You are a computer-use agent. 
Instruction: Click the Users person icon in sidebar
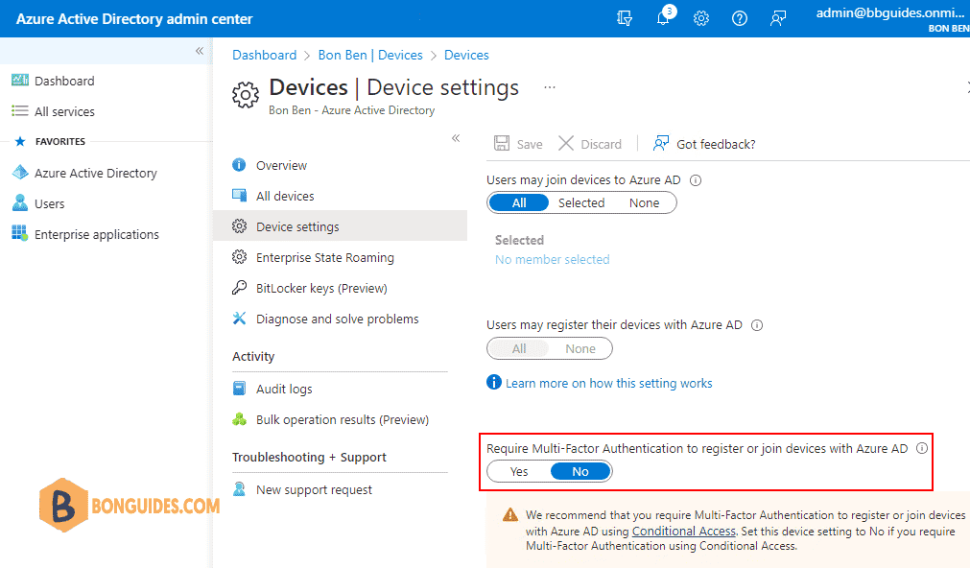click(x=20, y=203)
